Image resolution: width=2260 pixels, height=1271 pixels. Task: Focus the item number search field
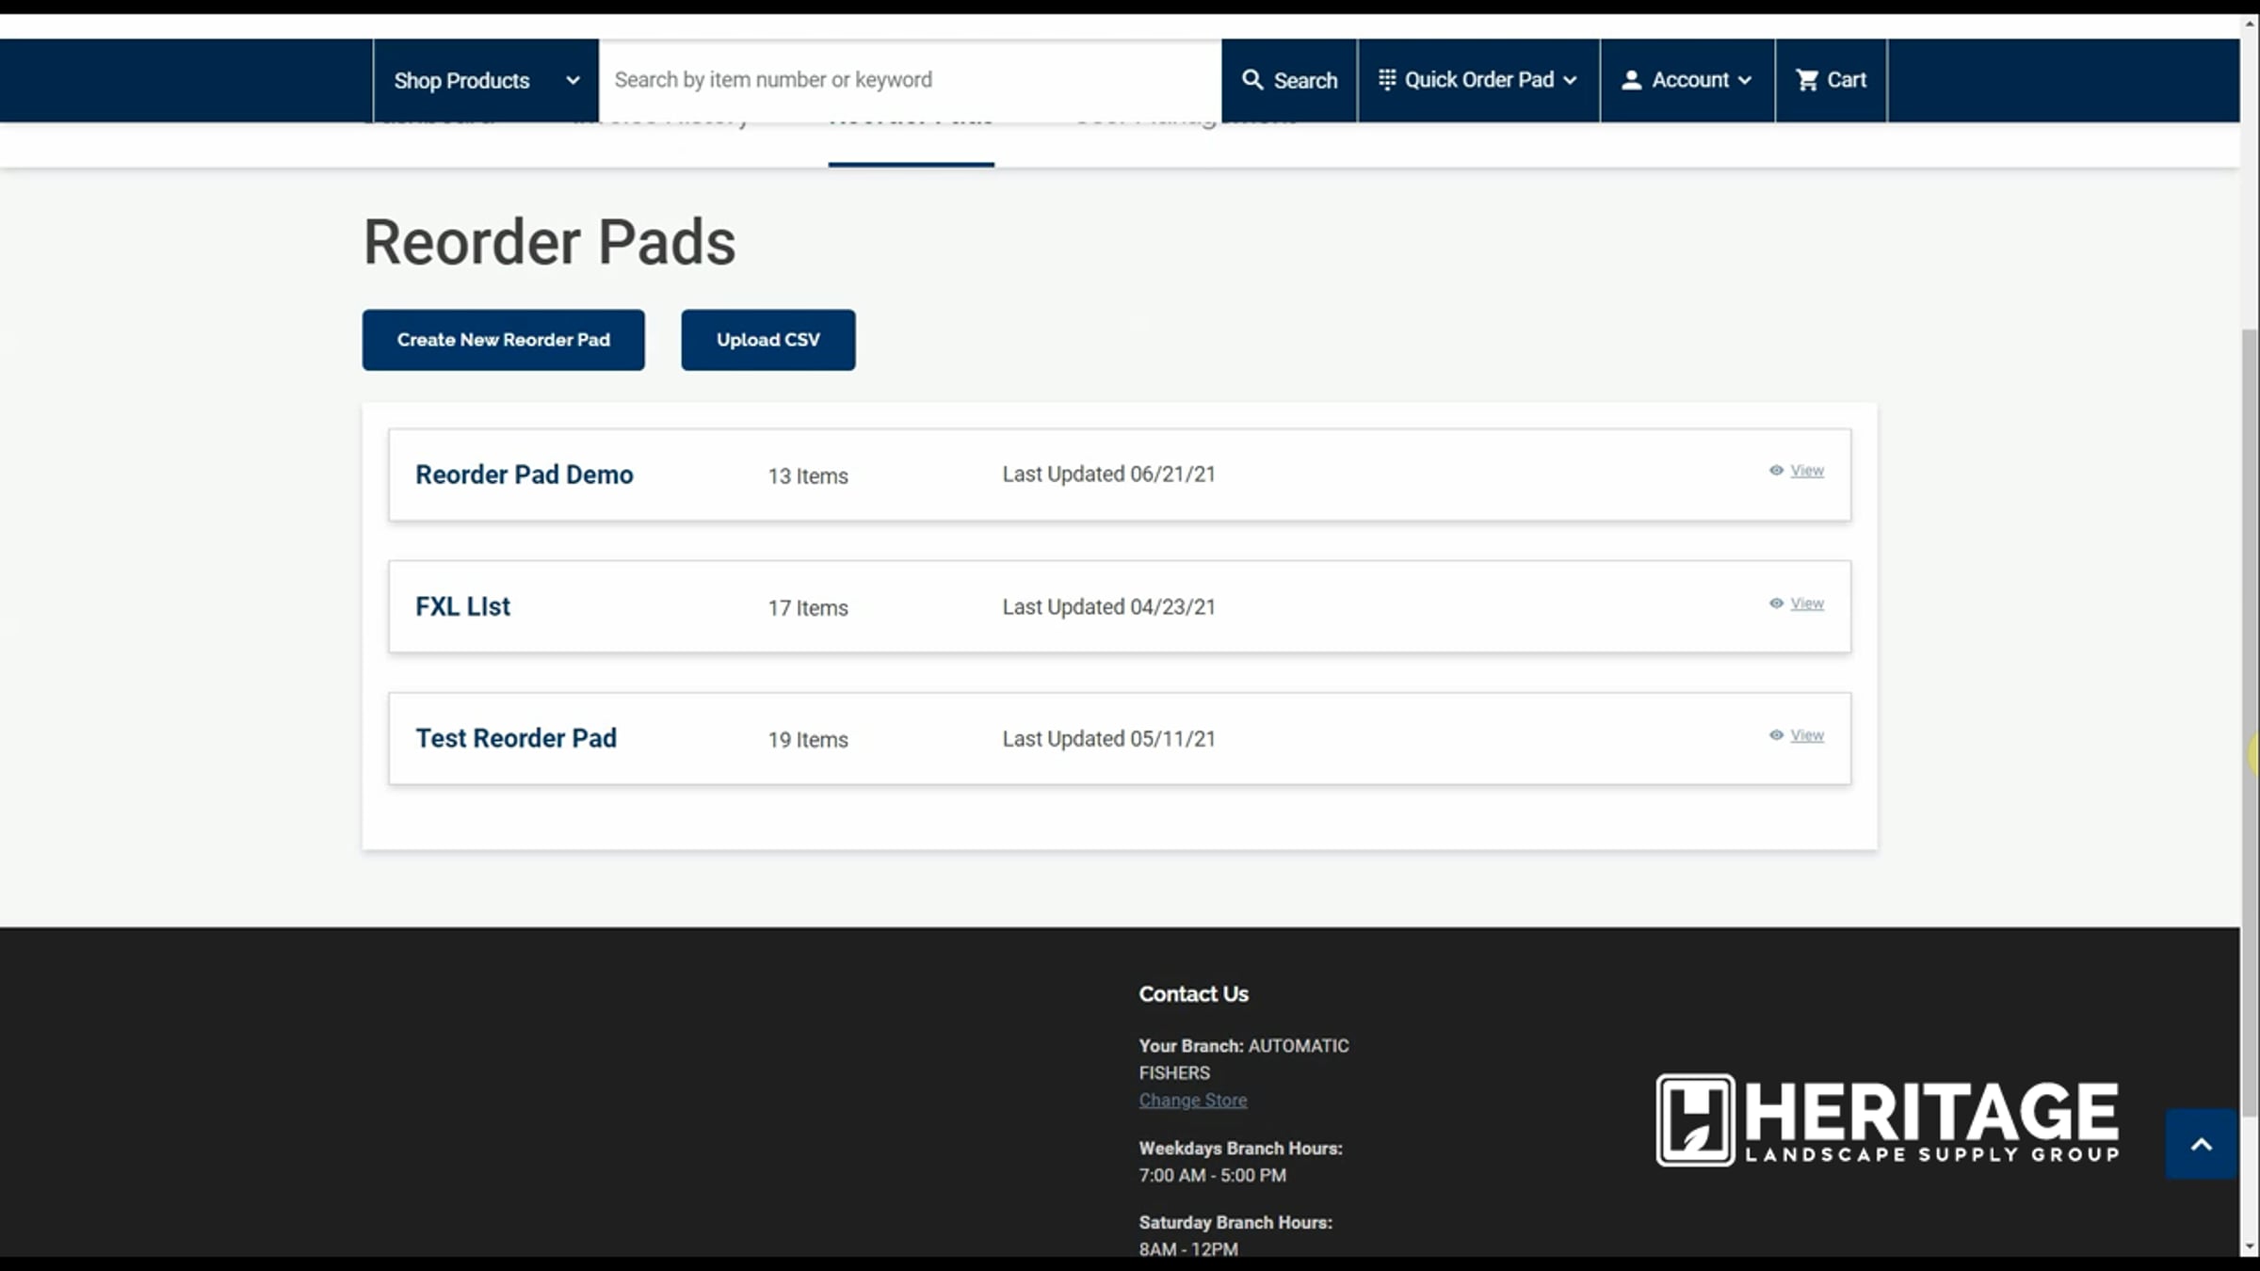click(909, 80)
